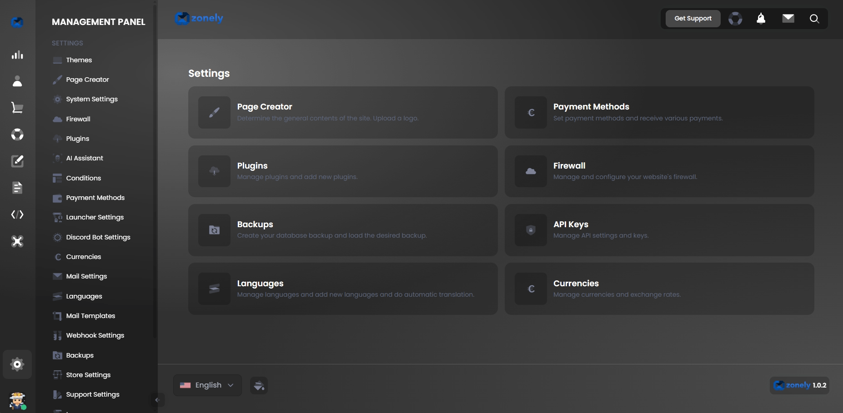This screenshot has width=843, height=413.
Task: Click the search magnifier icon
Action: coord(814,19)
